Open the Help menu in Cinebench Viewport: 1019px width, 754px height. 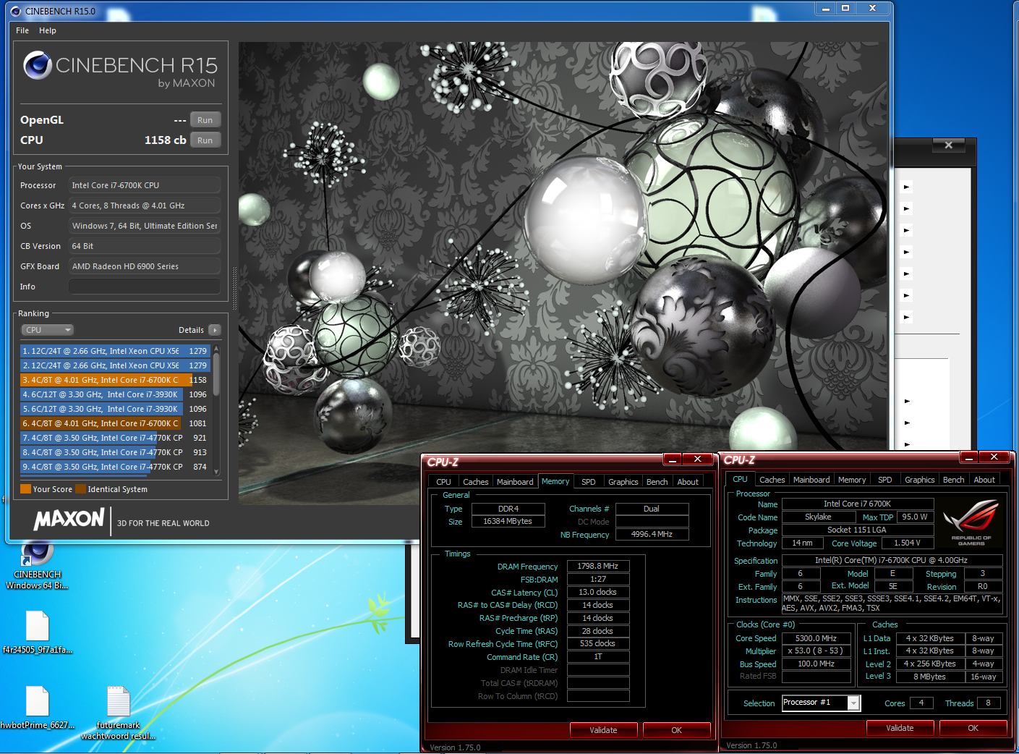tap(48, 30)
